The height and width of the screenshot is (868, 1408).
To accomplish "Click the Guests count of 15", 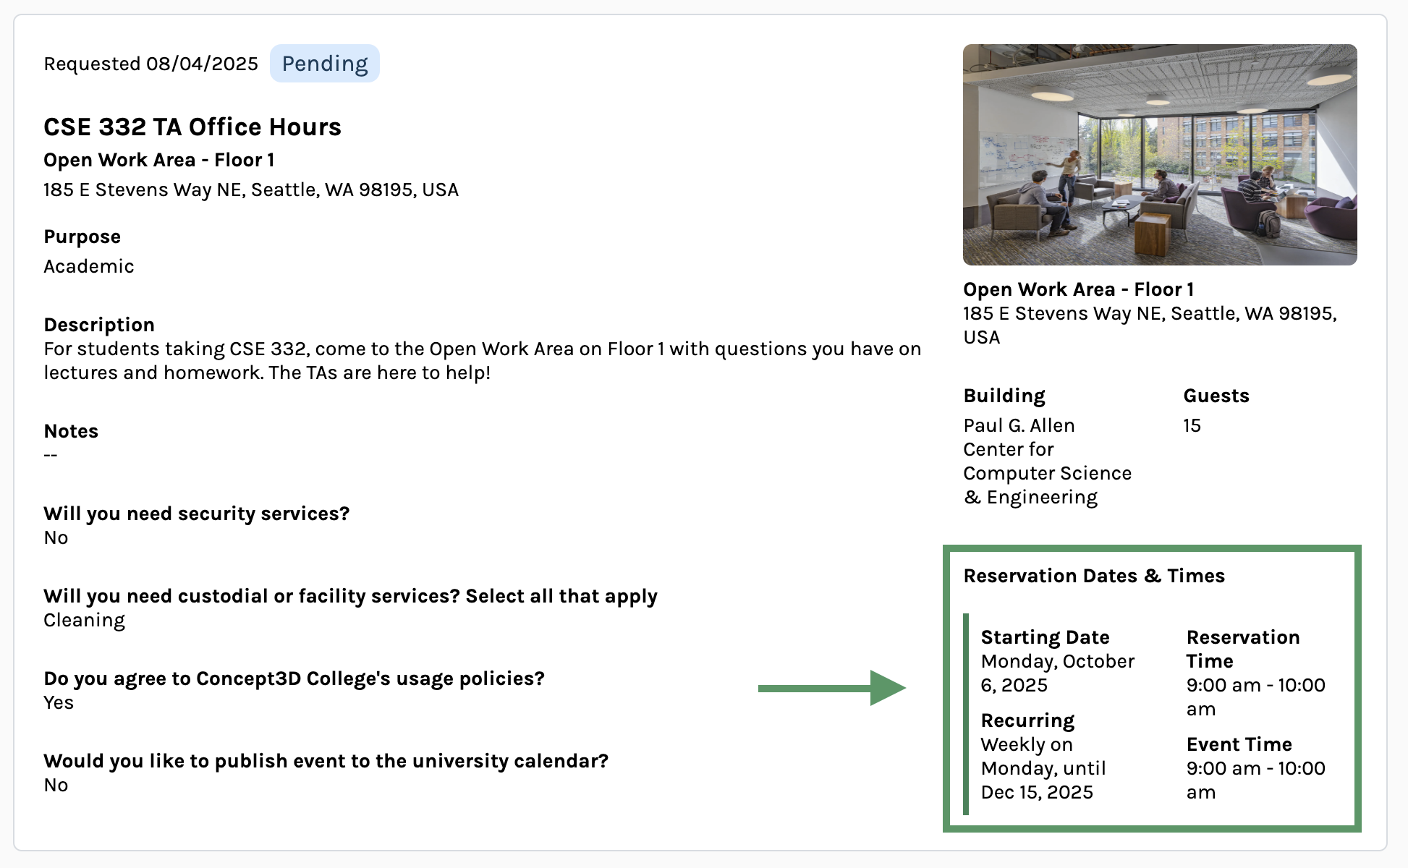I will click(1192, 425).
